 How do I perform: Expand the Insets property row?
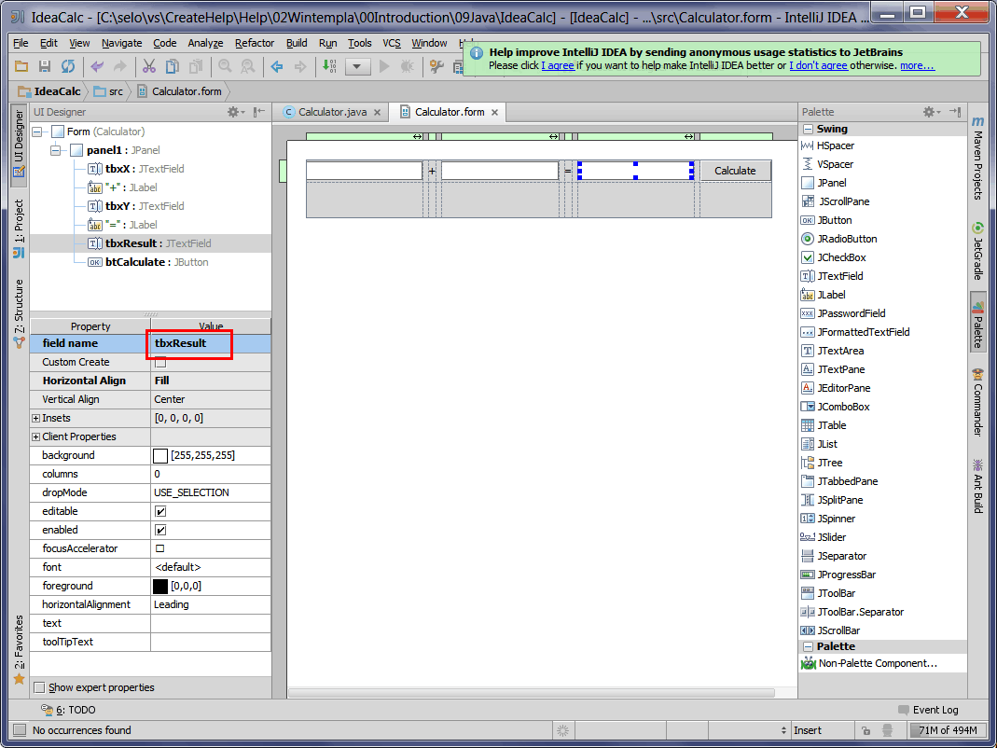point(35,419)
